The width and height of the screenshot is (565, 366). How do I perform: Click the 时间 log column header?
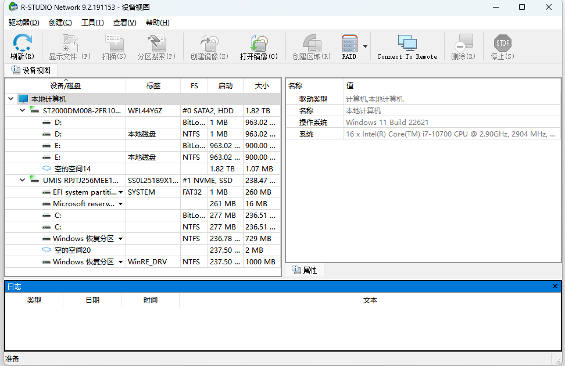tap(150, 300)
